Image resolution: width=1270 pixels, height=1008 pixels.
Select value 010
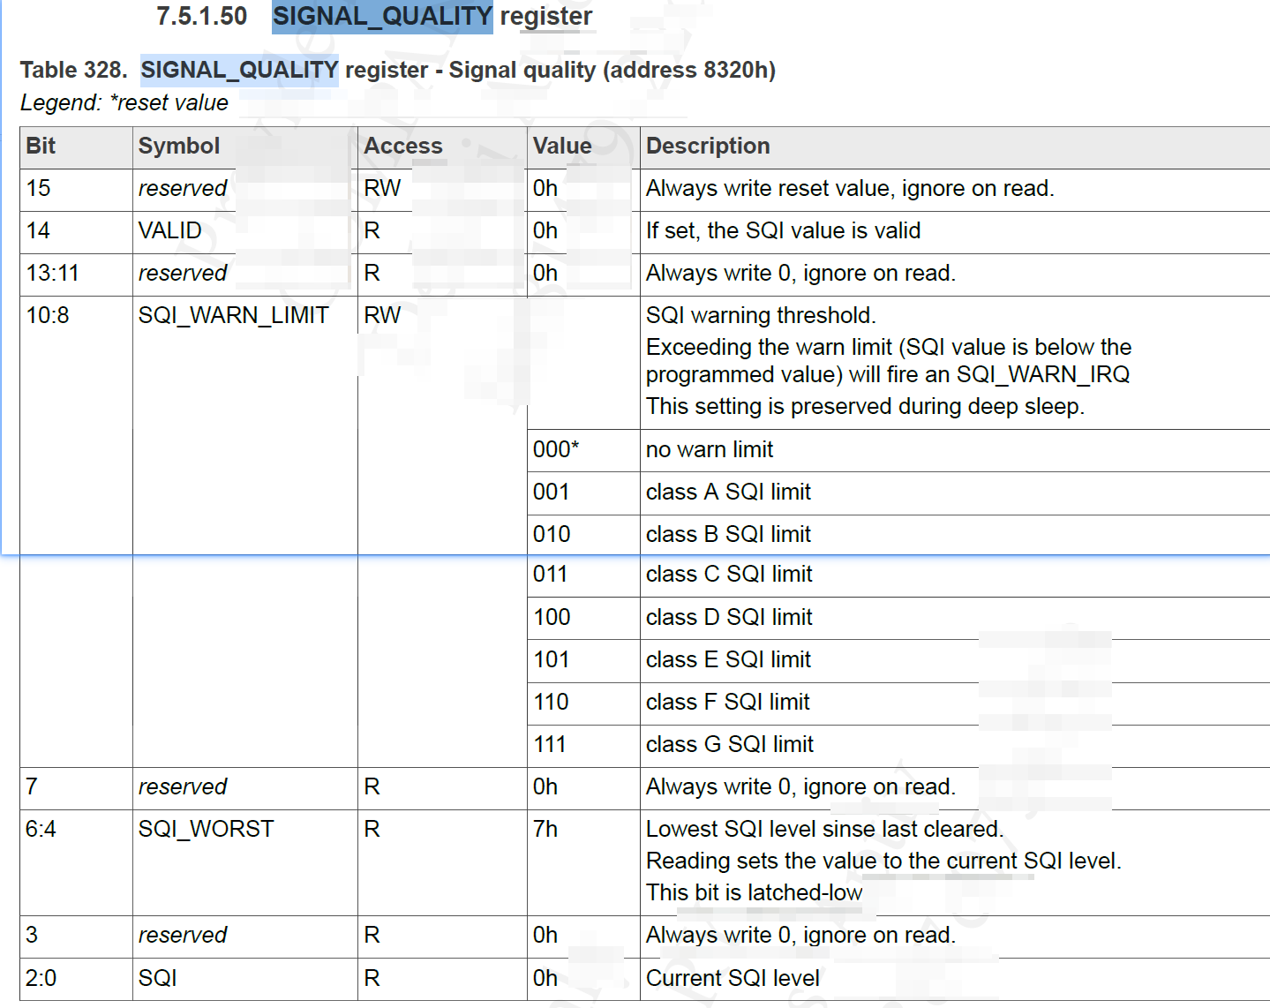point(552,534)
